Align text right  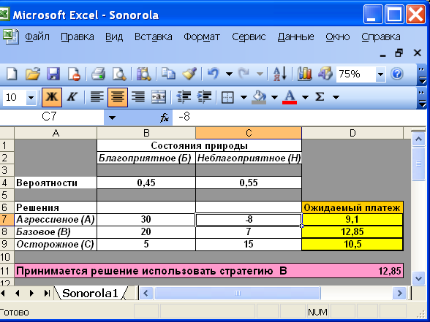pyautogui.click(x=138, y=97)
